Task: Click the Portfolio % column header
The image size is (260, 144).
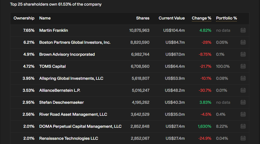Action: (226, 18)
